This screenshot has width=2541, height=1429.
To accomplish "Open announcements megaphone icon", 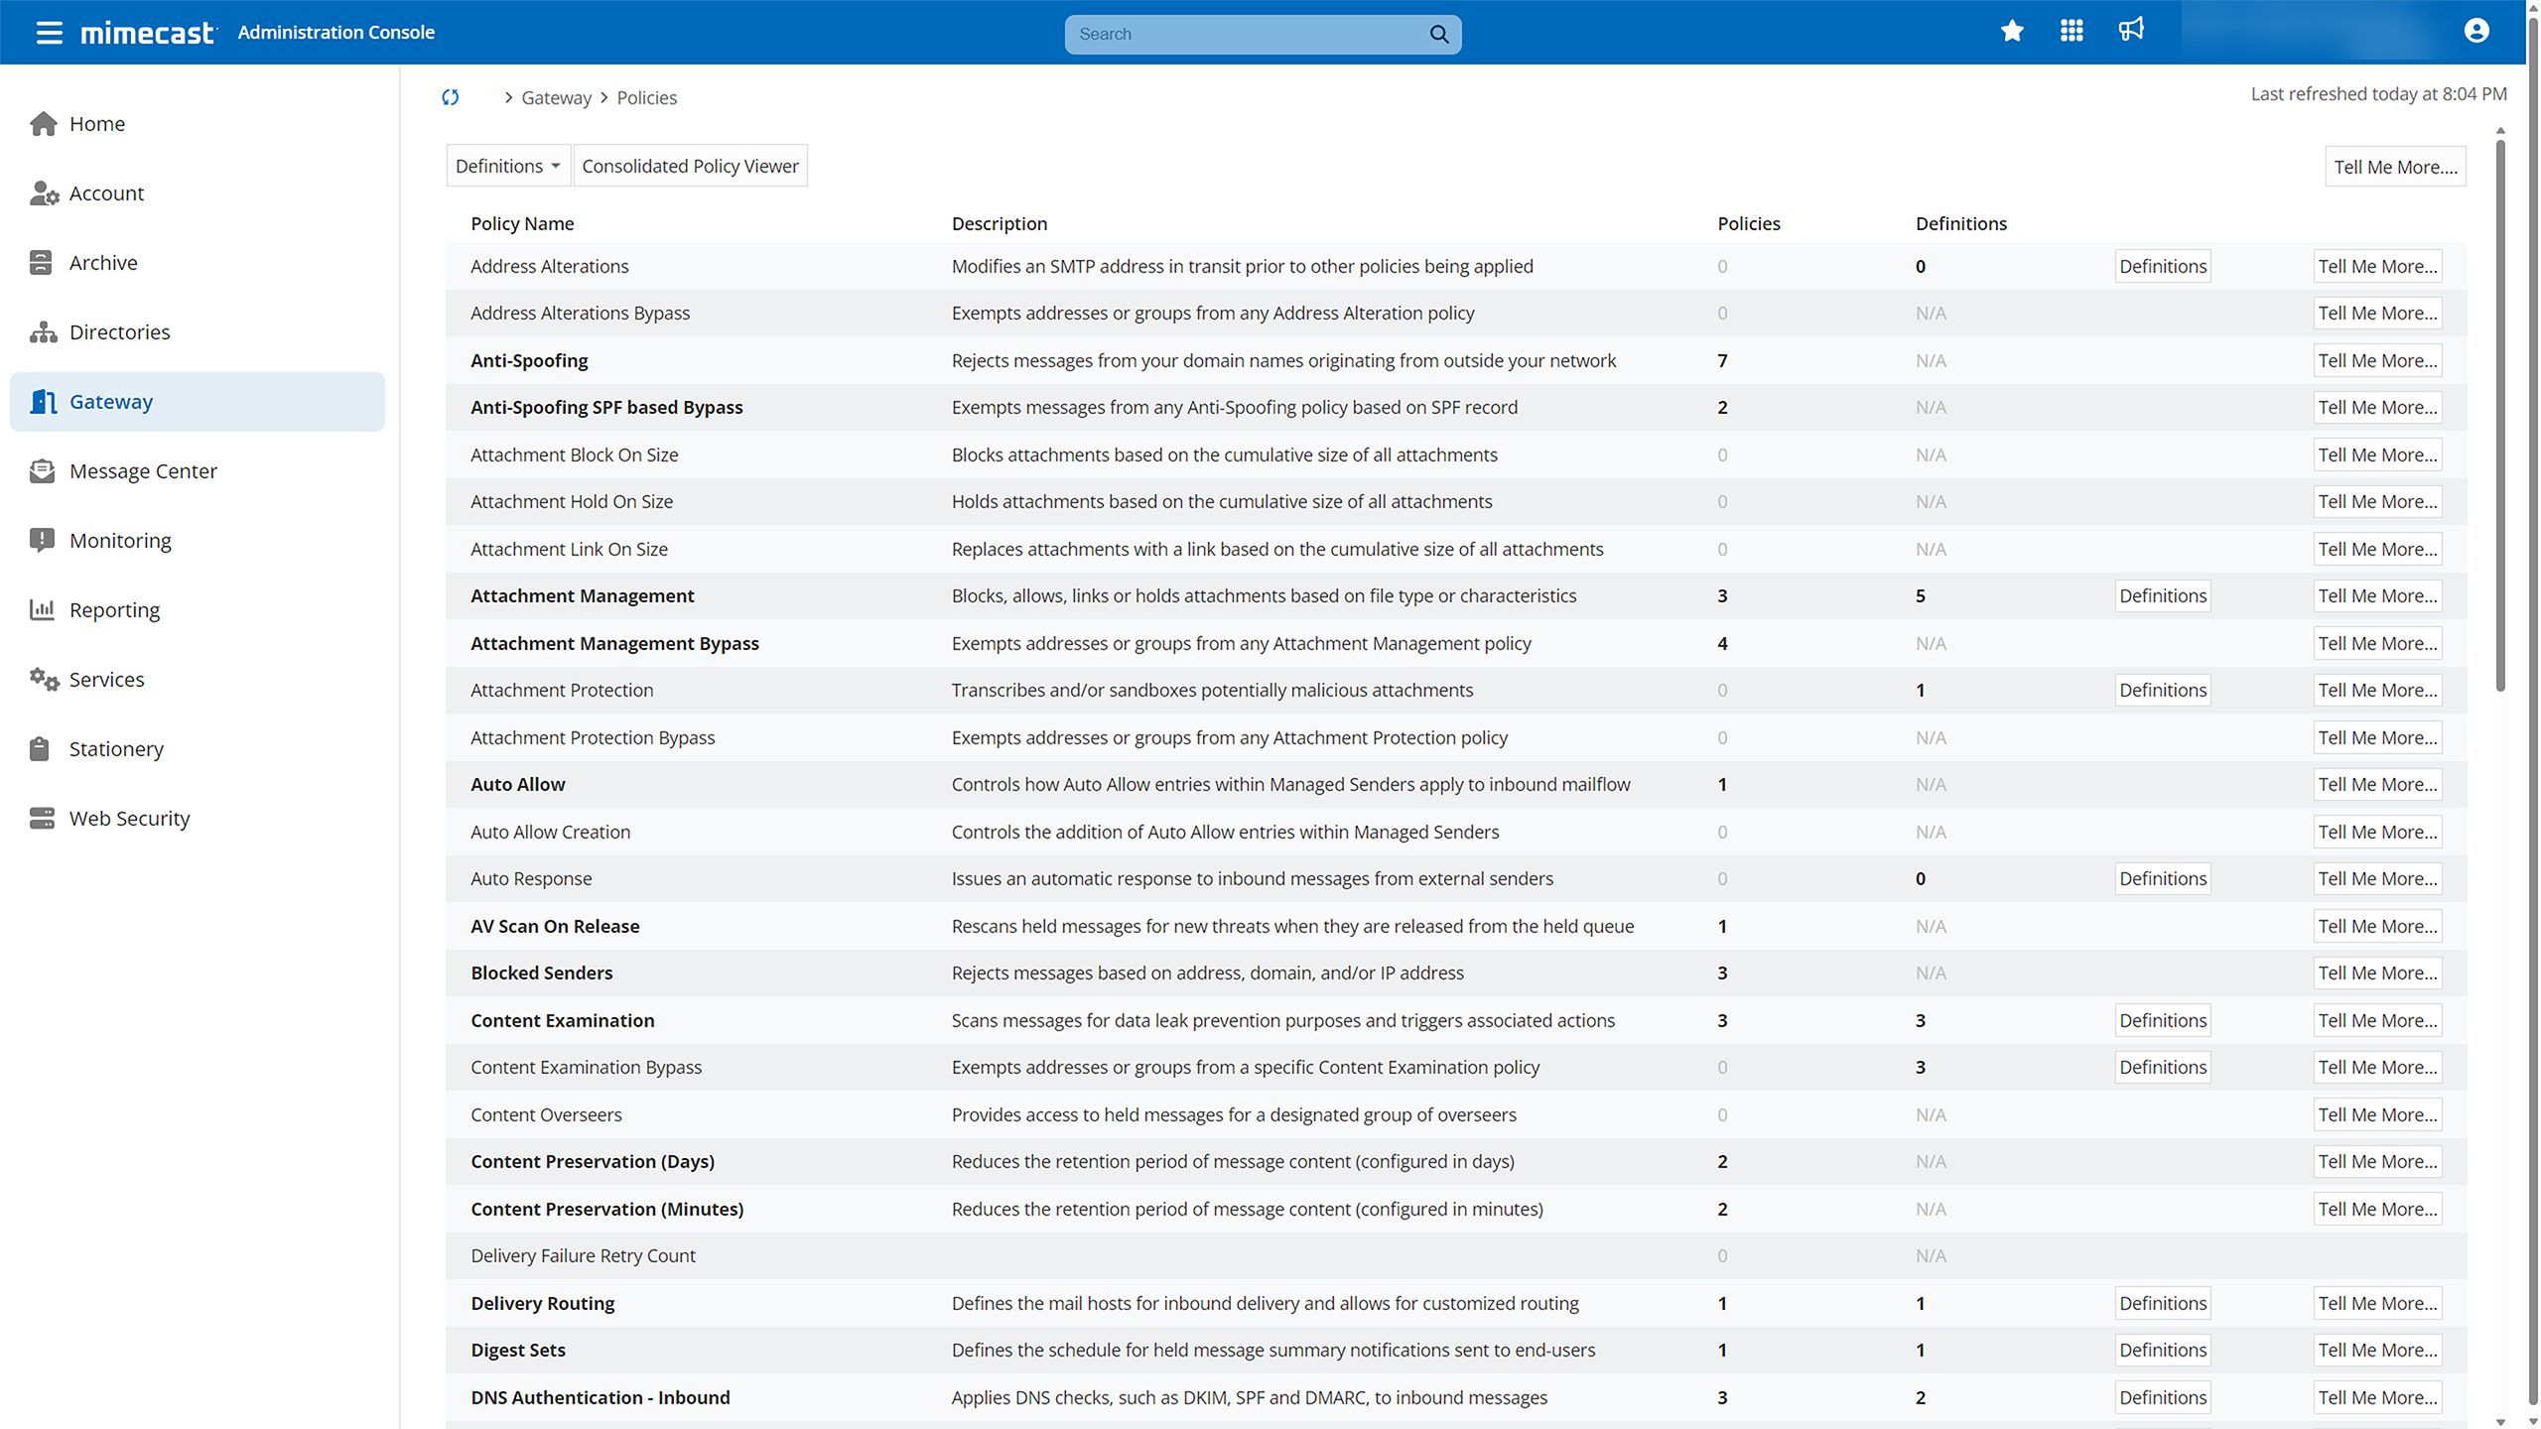I will point(2131,30).
